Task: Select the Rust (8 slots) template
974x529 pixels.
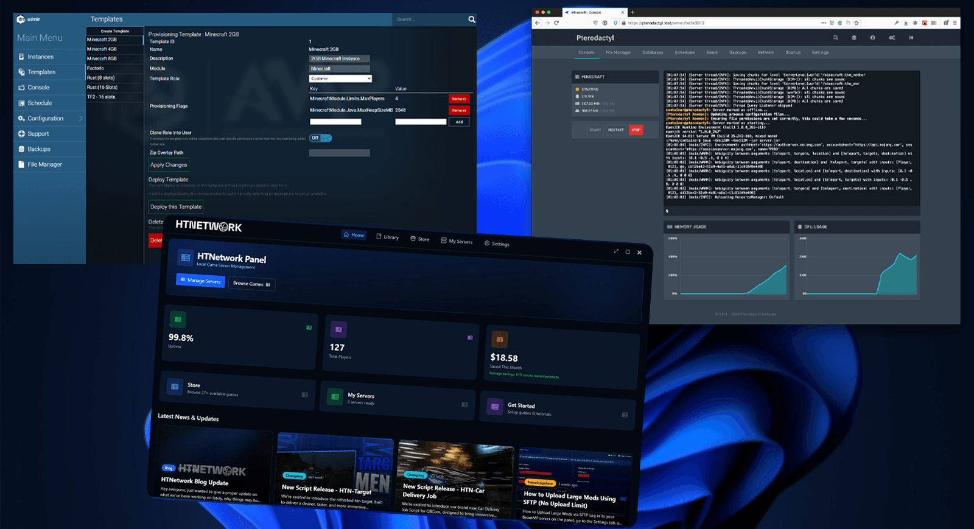Action: (x=115, y=78)
